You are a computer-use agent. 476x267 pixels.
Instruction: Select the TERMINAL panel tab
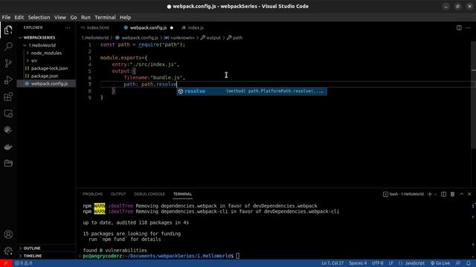point(182,194)
